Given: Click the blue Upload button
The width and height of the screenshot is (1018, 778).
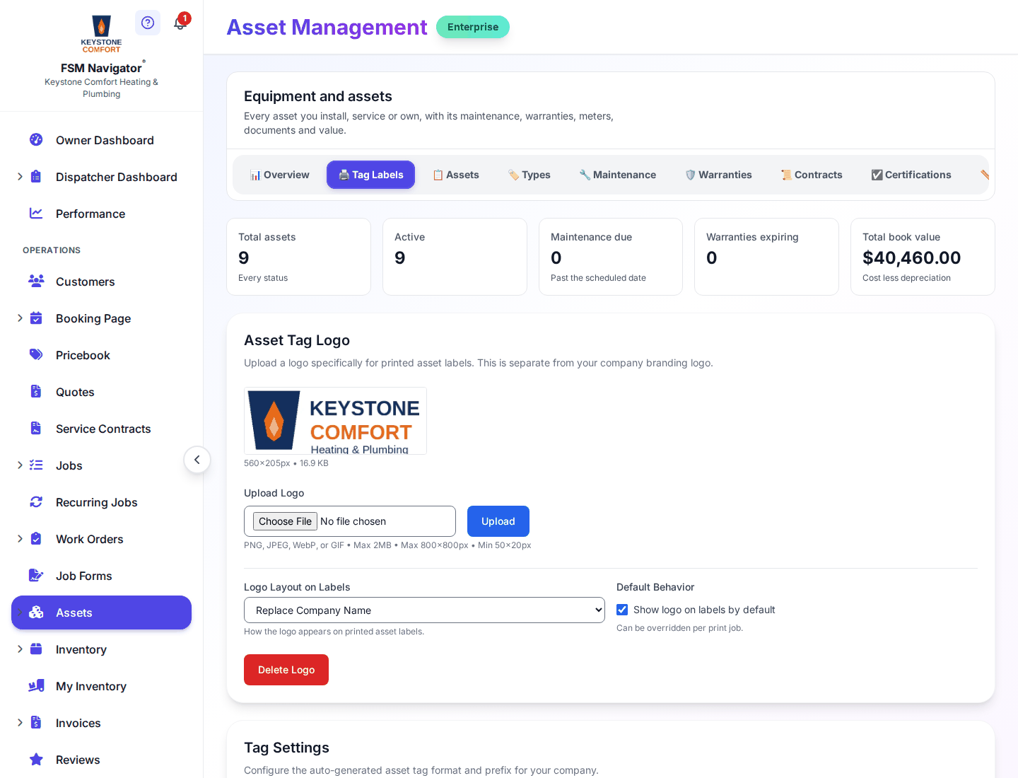Looking at the screenshot, I should (498, 521).
